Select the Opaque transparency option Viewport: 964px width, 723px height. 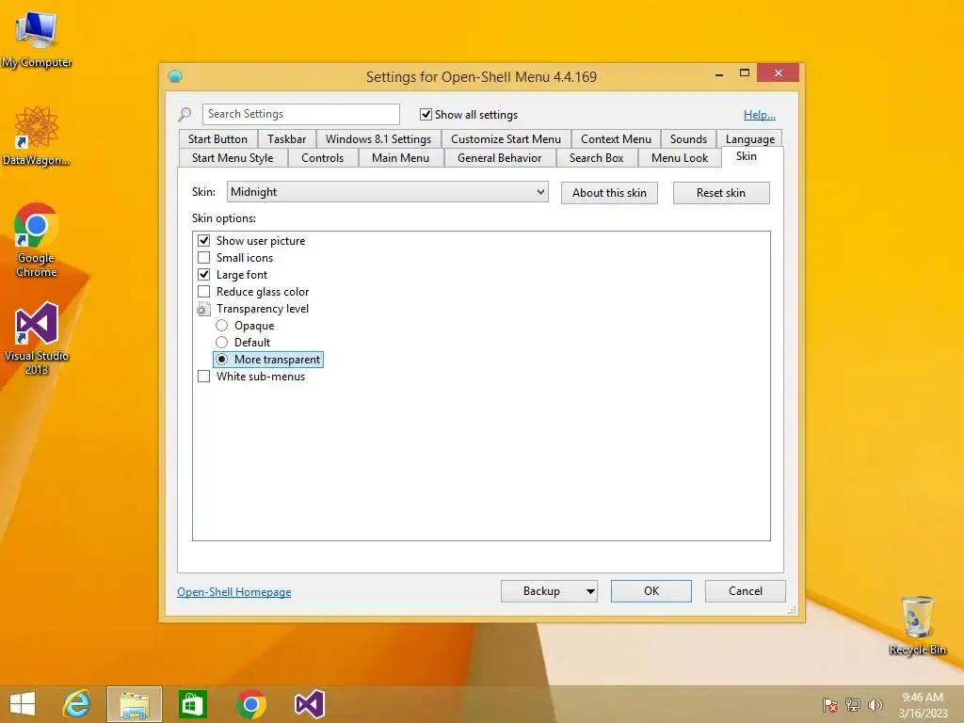pos(221,325)
